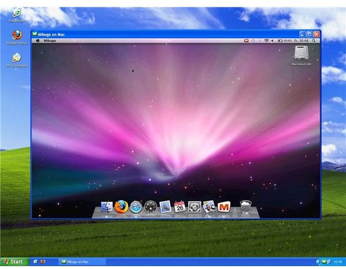This screenshot has width=346, height=269.
Task: Click the Fr. 10:48 clock in Mac menu bar
Action: (x=301, y=40)
